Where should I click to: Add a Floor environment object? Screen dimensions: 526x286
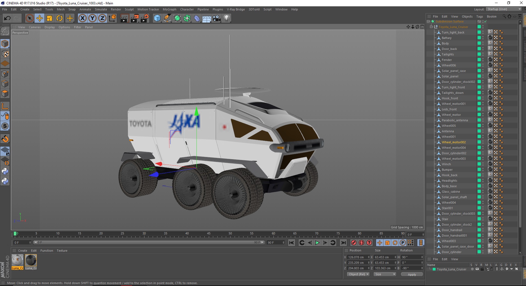[x=207, y=18]
